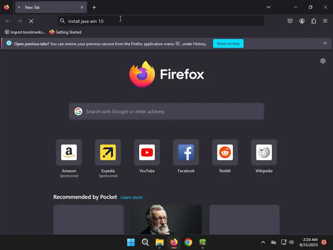Launch Chrome from taskbar
The height and width of the screenshot is (250, 333).
point(188,242)
